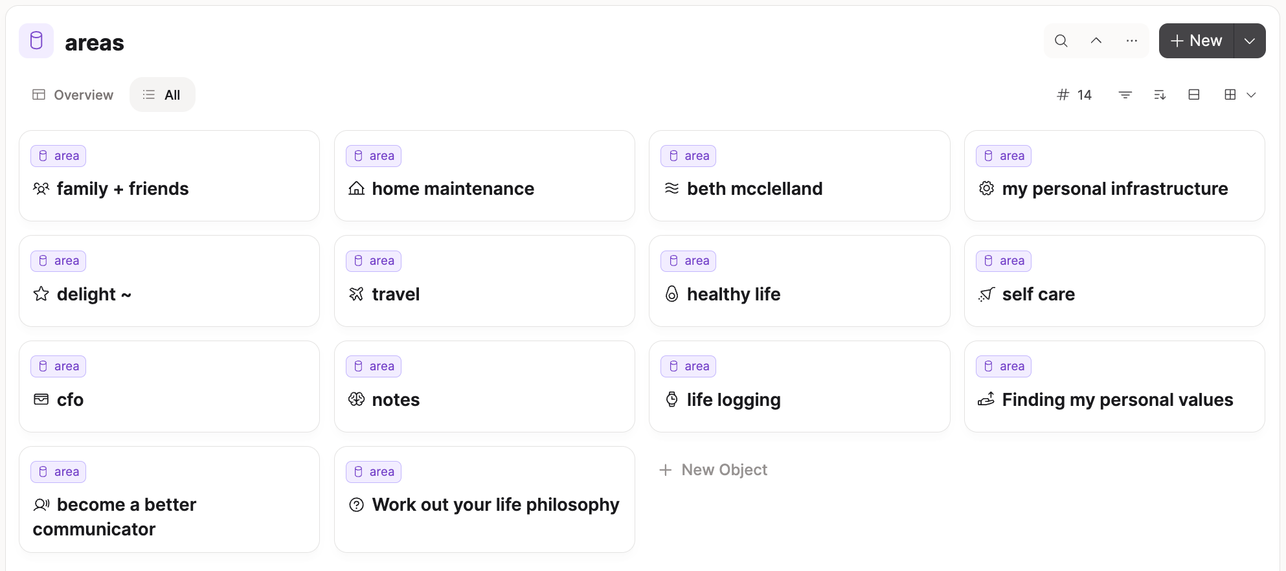
Task: Click the gear icon on personal infrastructure
Action: click(x=986, y=188)
